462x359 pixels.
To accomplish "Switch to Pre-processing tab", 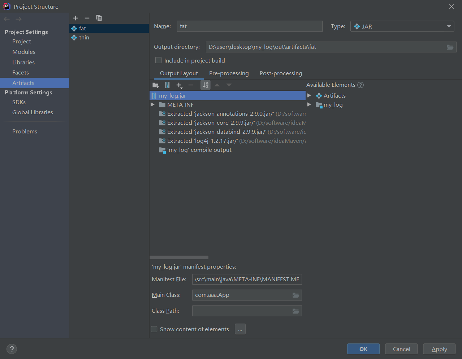I will tap(229, 73).
